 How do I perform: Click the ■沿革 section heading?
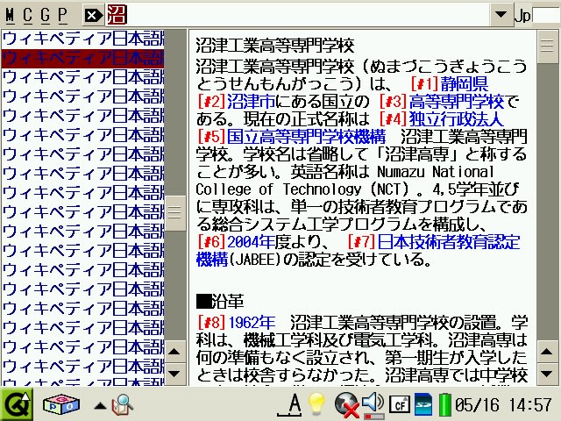(220, 302)
